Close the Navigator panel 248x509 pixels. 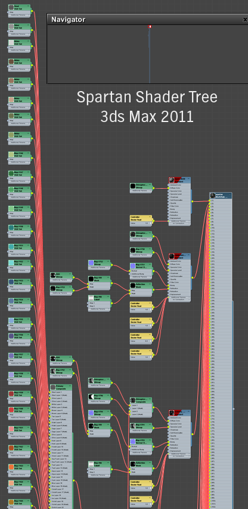point(245,20)
